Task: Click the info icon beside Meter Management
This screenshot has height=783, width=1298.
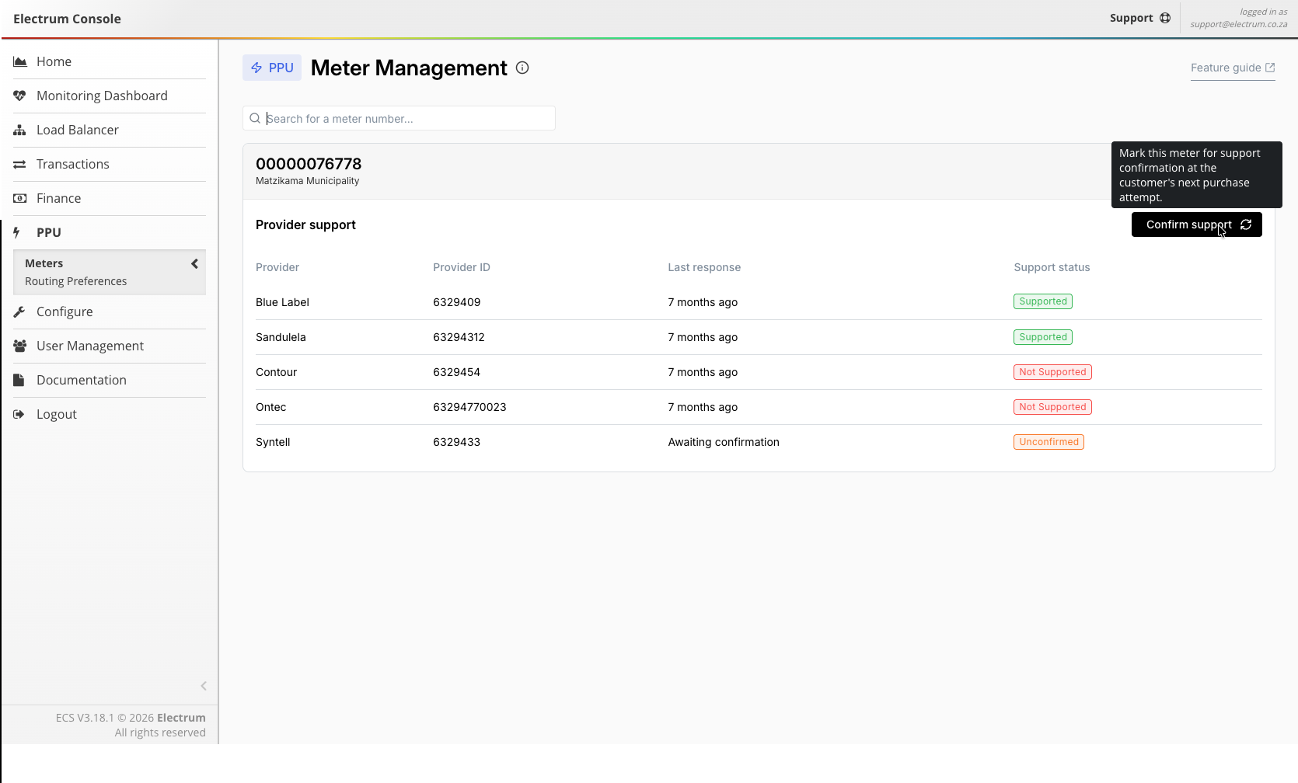Action: click(x=522, y=68)
